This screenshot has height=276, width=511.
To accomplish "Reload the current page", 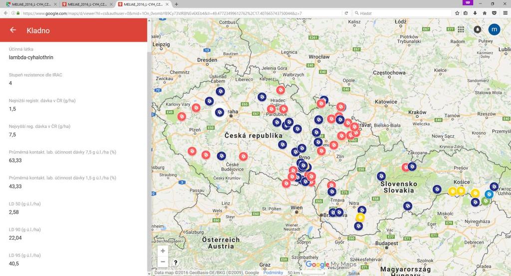I will [346, 13].
